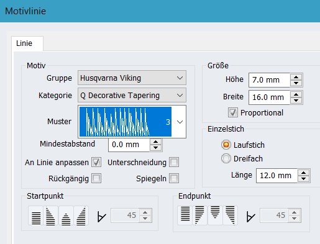The height and width of the screenshot is (244, 320).
Task: Select the center-pointed end point icon
Action: point(215,215)
